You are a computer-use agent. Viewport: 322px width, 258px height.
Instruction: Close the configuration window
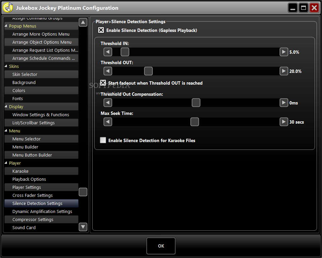(314, 8)
